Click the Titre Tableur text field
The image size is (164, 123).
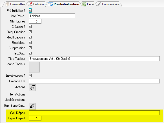[94, 59]
